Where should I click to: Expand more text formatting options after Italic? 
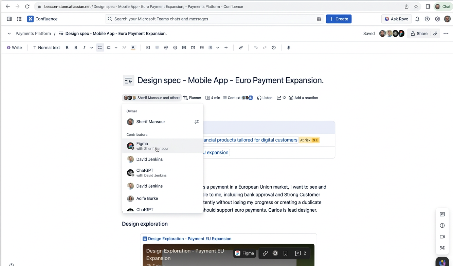[92, 48]
